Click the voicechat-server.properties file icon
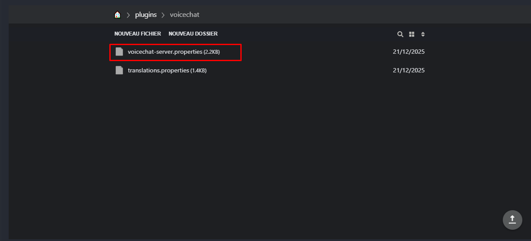The width and height of the screenshot is (531, 241). pos(119,52)
